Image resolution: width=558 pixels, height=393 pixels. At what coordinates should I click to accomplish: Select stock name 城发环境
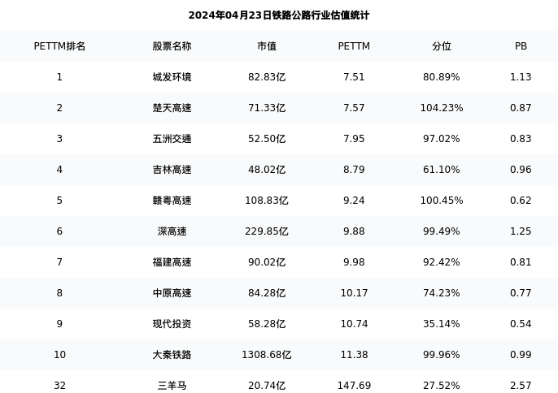point(172,77)
